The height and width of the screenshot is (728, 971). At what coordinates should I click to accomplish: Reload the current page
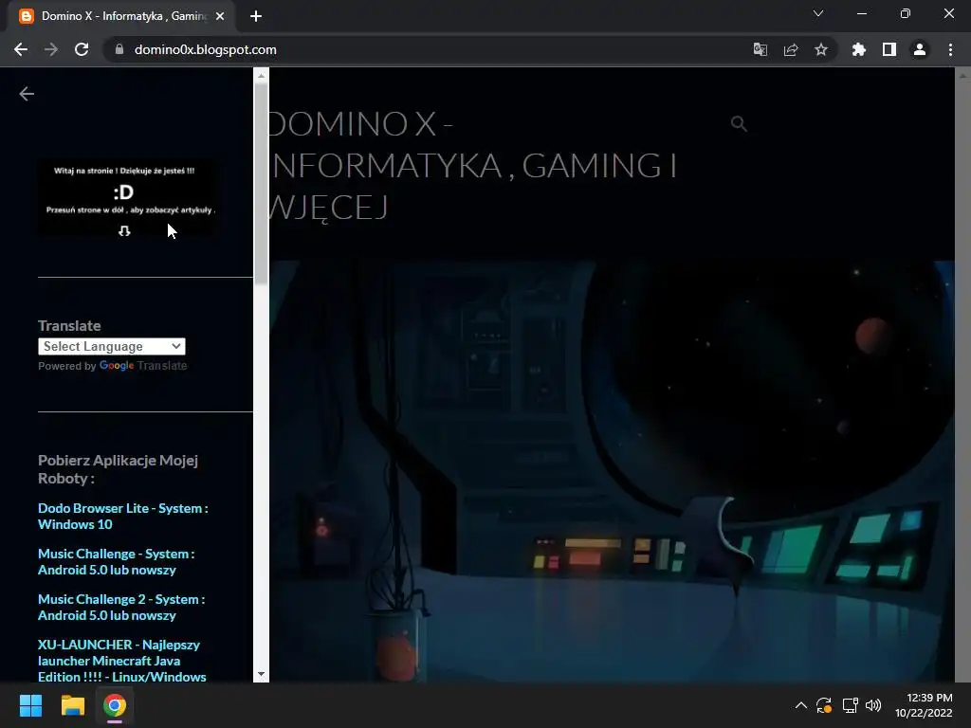(82, 49)
